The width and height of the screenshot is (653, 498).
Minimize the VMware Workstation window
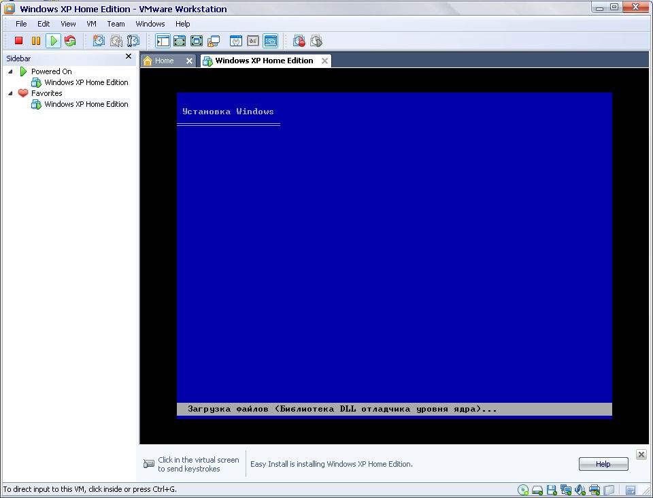click(600, 7)
